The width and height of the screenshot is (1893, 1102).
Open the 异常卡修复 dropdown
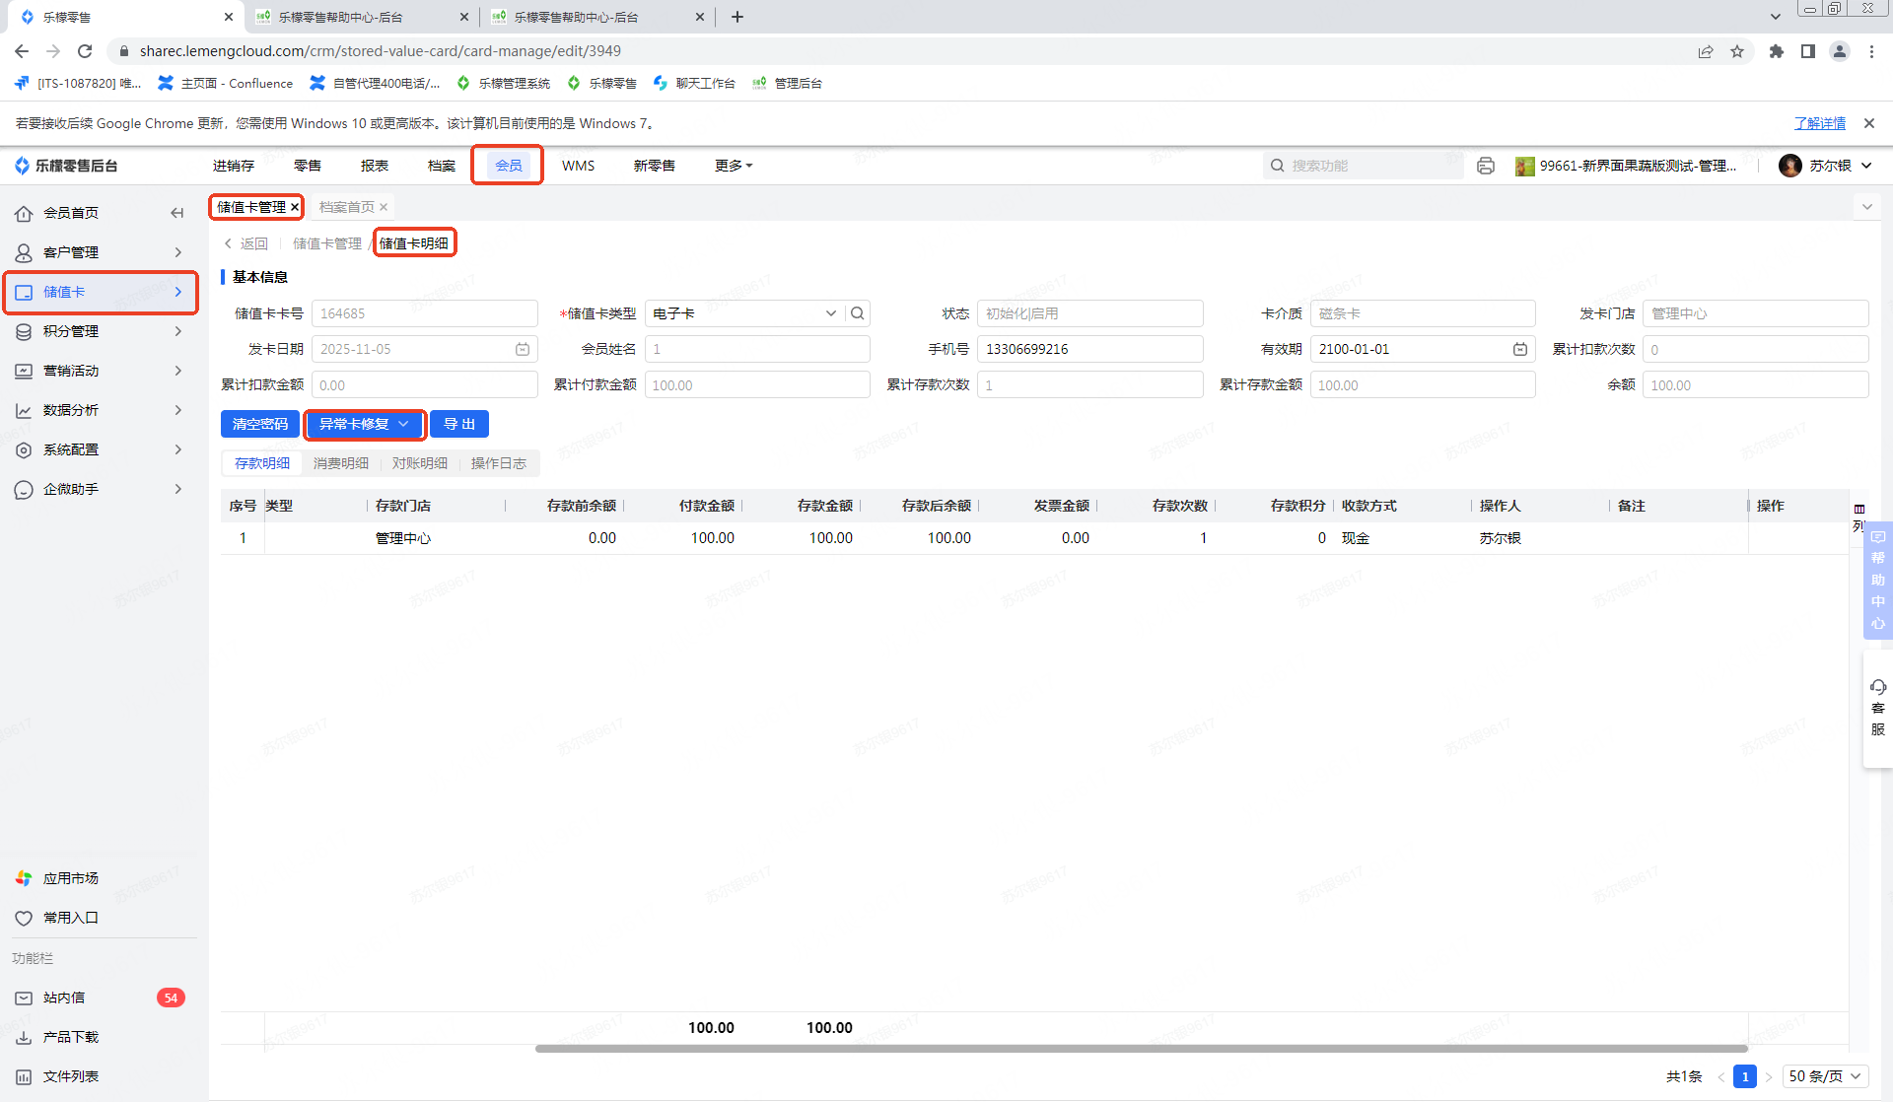[364, 424]
